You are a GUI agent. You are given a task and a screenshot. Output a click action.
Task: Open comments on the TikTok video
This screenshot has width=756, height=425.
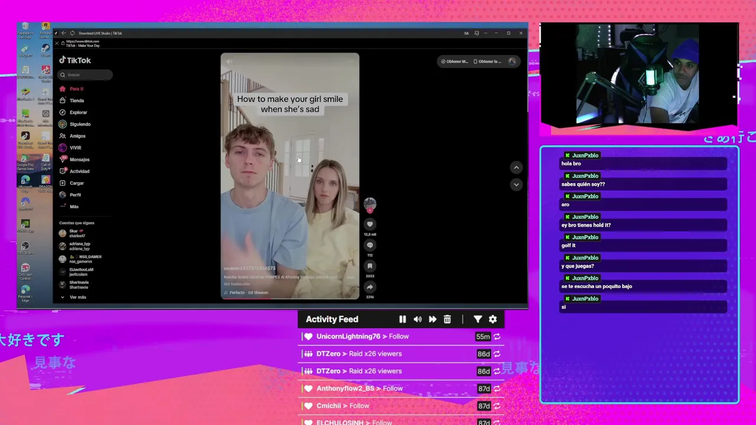[370, 245]
